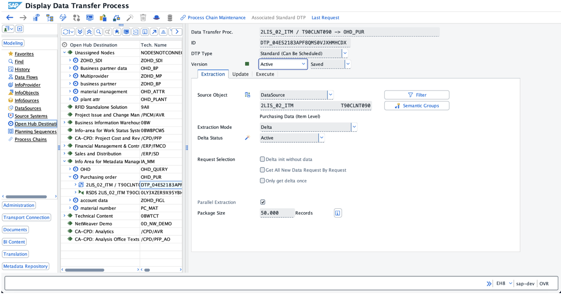The image size is (561, 294).
Task: Click the diagonal arrow icon in tree toolbar
Action: click(x=154, y=32)
